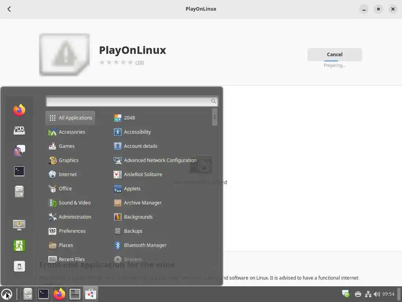The width and height of the screenshot is (402, 302).
Task: Open Places category
Action: (61, 245)
